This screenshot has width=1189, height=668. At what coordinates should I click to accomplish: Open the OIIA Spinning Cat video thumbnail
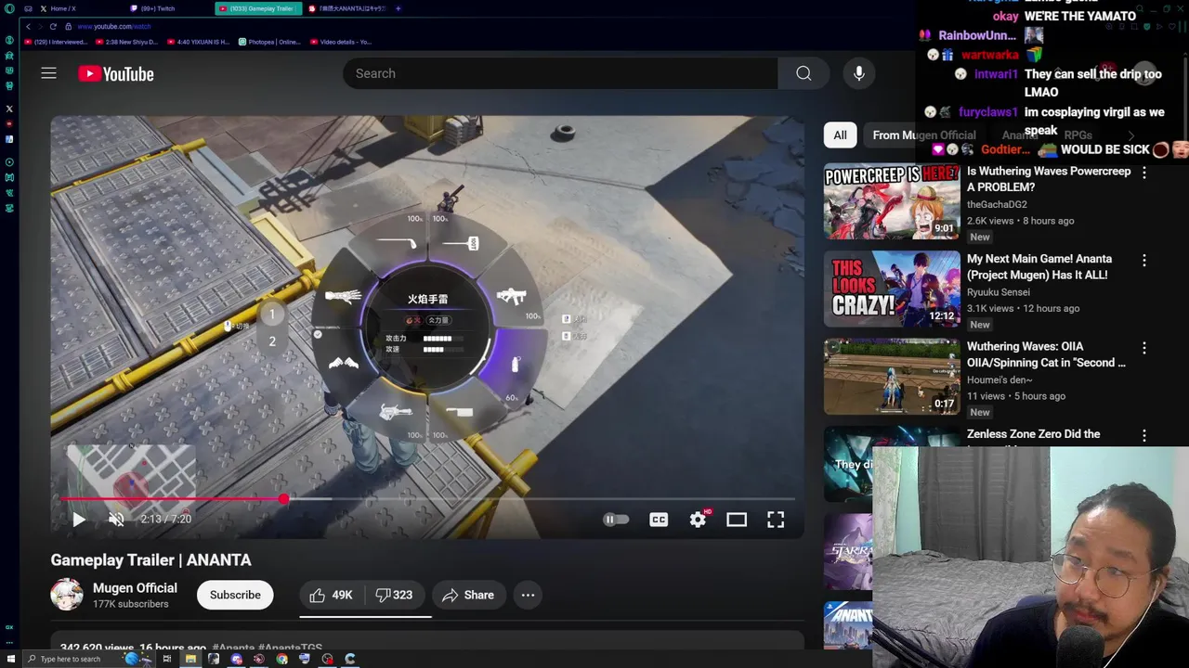click(892, 376)
